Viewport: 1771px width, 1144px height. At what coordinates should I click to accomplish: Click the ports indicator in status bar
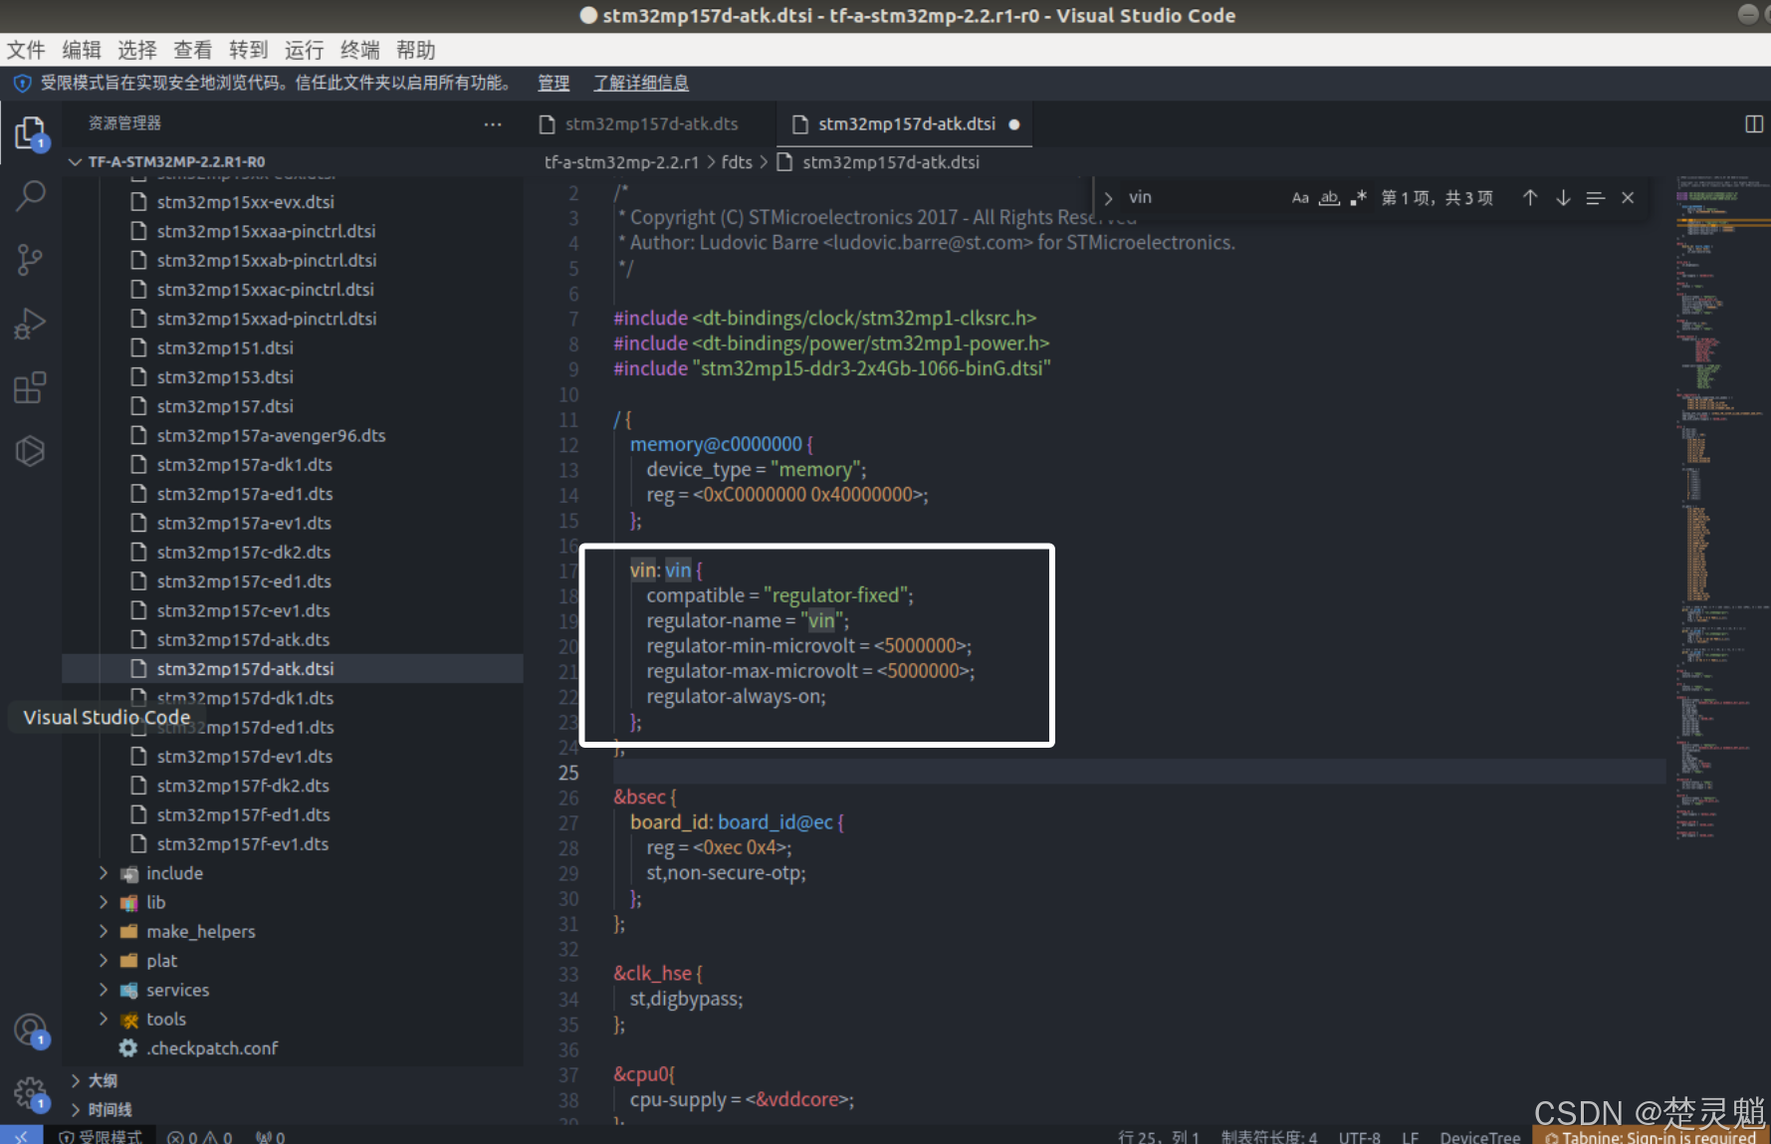click(x=271, y=1136)
